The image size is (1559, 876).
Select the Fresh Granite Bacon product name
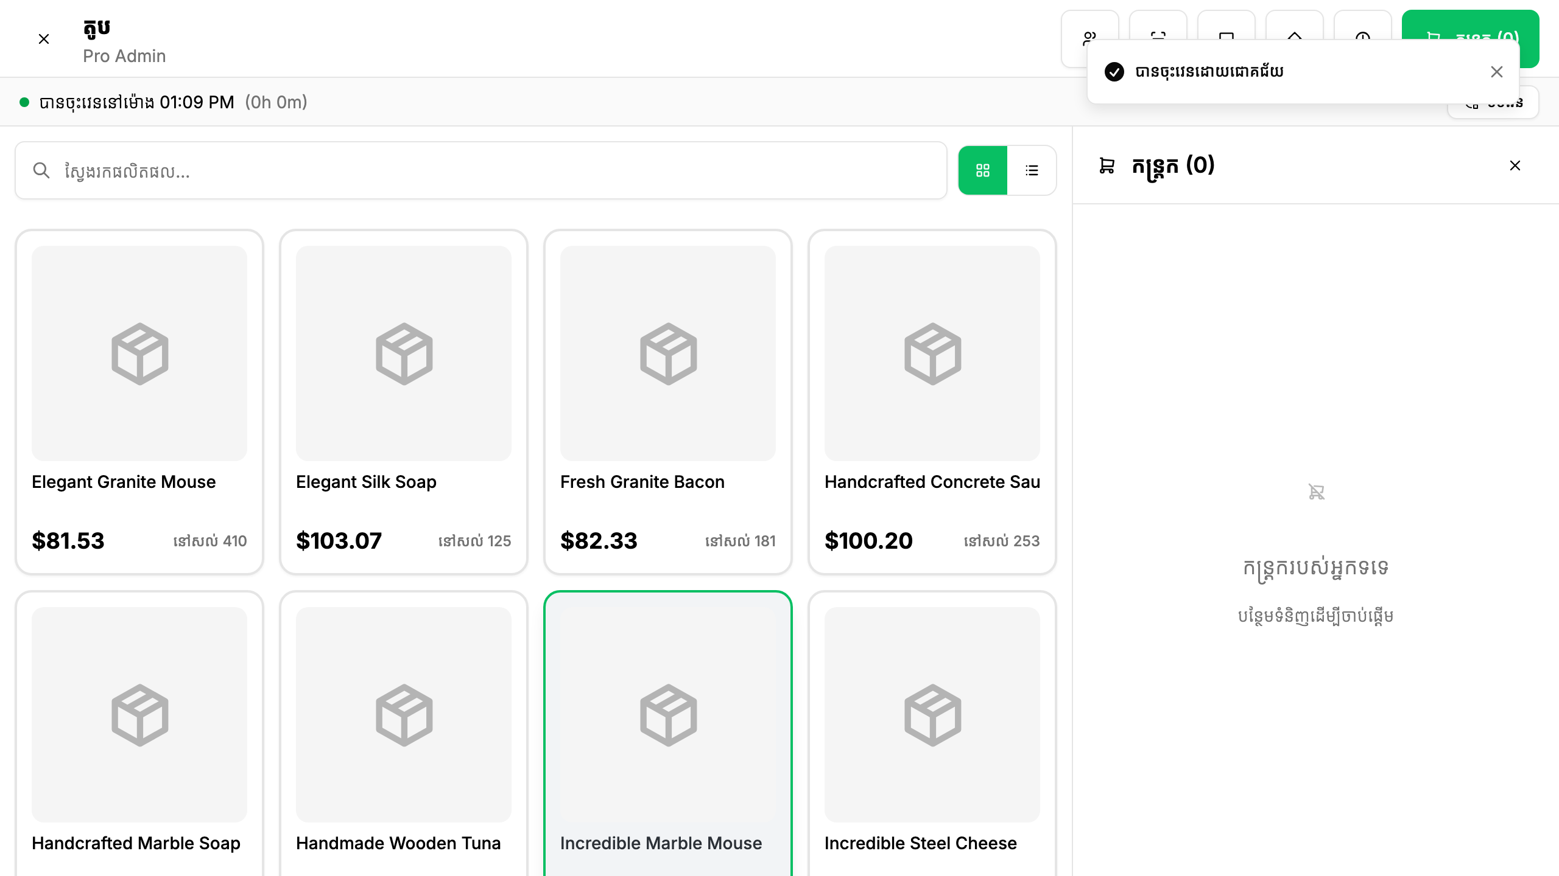642,482
